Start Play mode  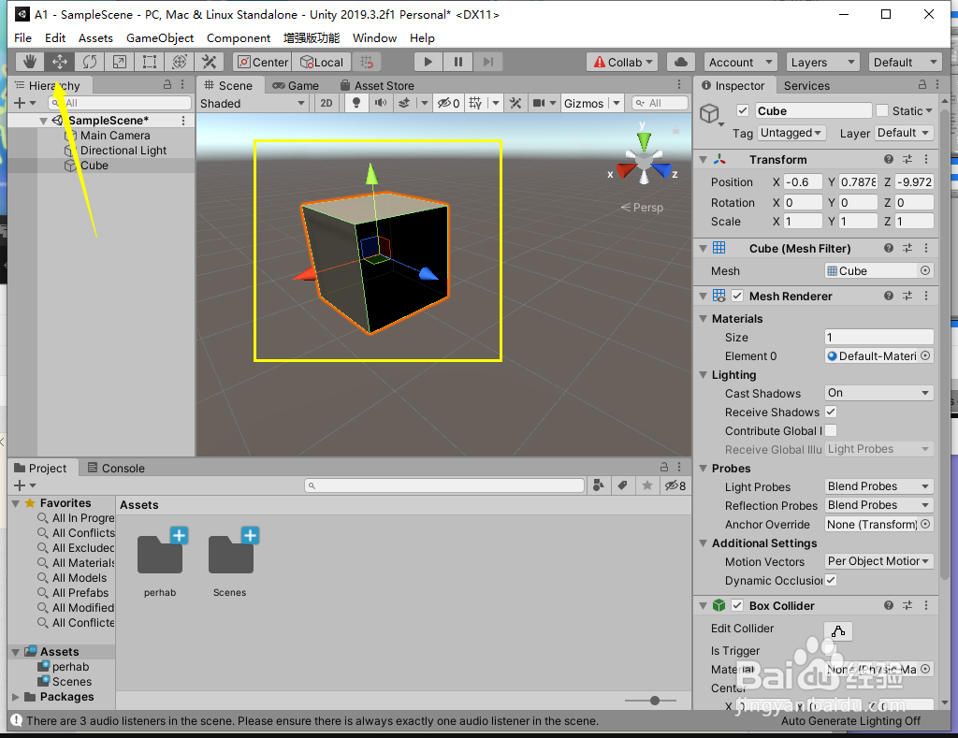428,62
